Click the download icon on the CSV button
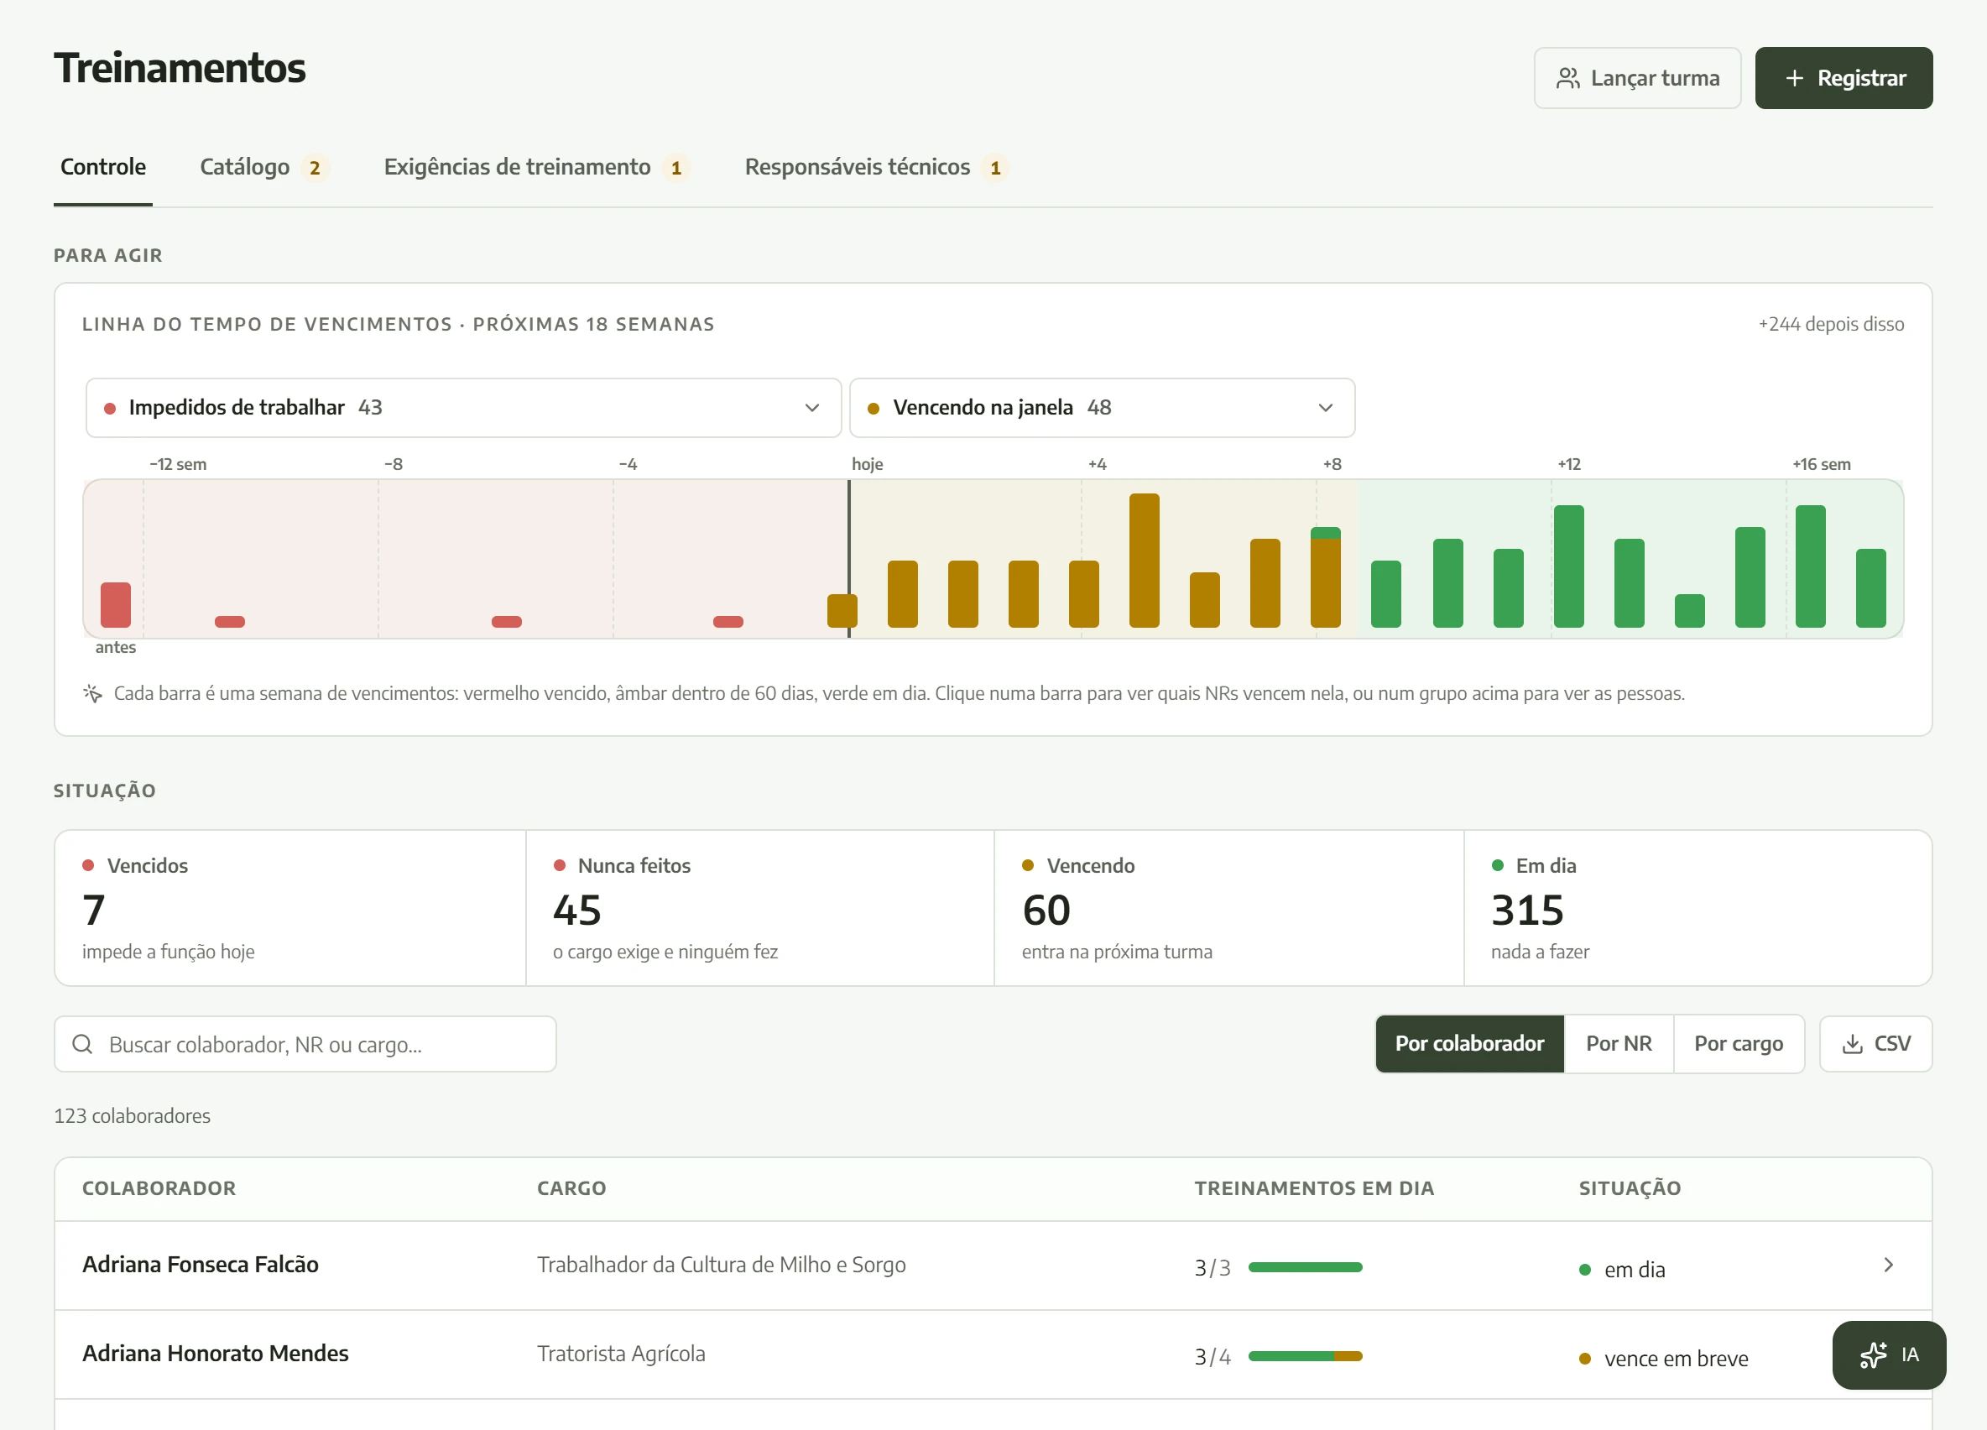 click(x=1852, y=1044)
